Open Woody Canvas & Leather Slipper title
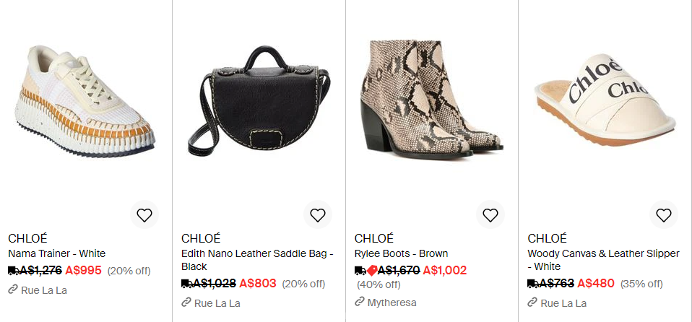Screen dimensions: 692x322 point(604,260)
